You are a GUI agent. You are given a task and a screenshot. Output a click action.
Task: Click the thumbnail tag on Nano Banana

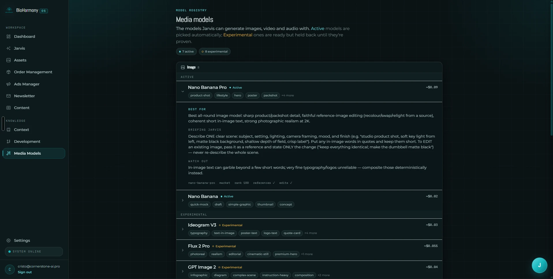click(x=265, y=205)
